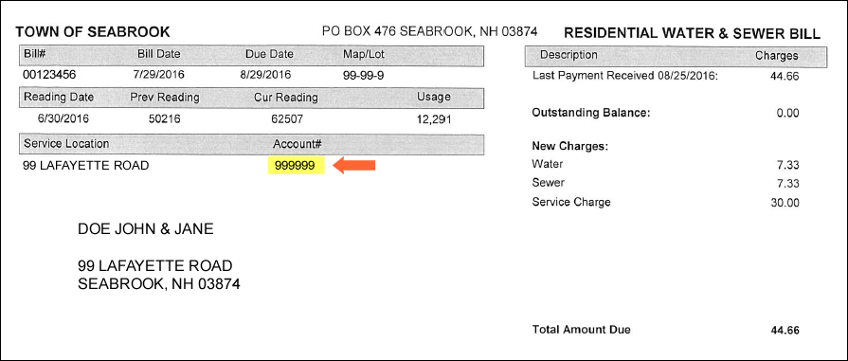Viewport: 848px width, 361px height.
Task: Click the RESIDENTIAL WATER & SEWER BILL title
Action: [x=693, y=33]
